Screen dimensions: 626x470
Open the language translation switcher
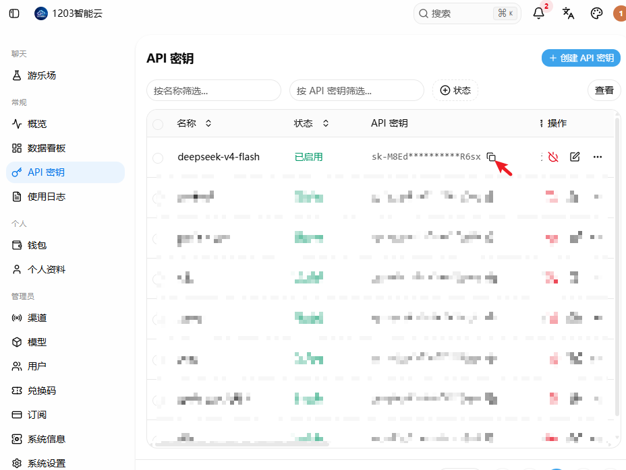click(x=568, y=13)
